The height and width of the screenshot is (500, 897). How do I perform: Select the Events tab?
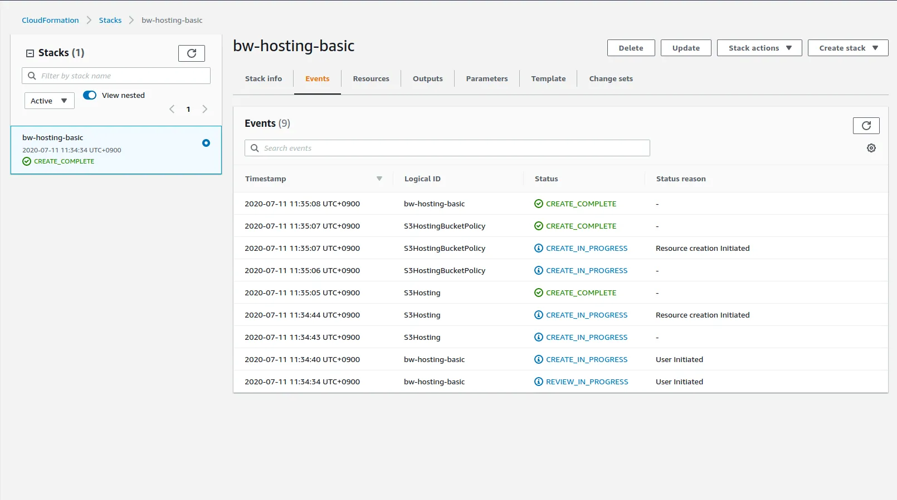coord(318,78)
